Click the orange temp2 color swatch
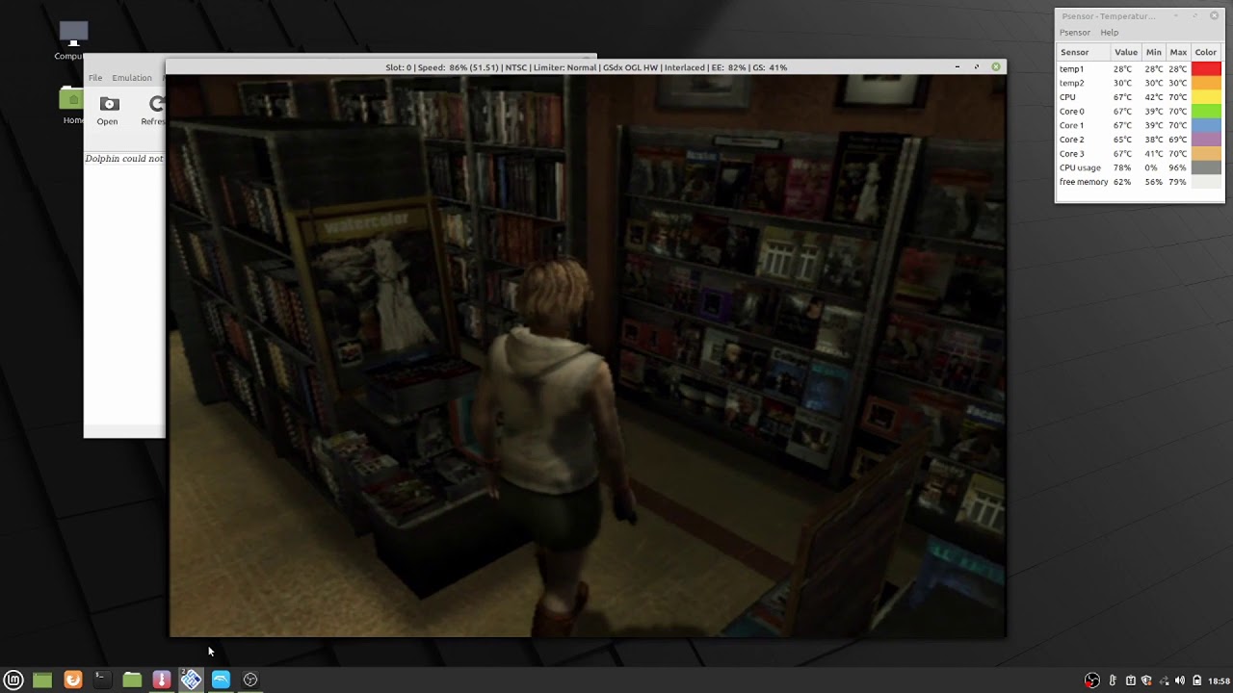The width and height of the screenshot is (1233, 693). (x=1206, y=83)
